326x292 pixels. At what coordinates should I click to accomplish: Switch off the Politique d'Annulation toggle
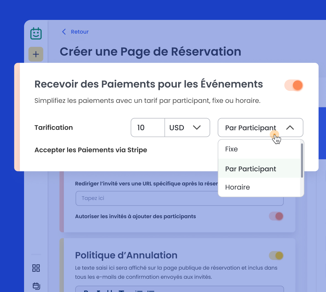click(276, 255)
